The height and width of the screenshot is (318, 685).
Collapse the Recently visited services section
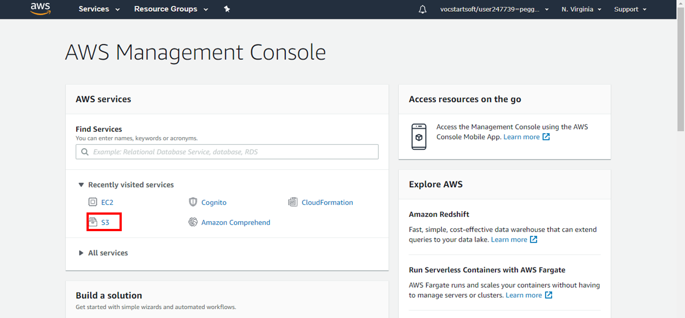click(x=126, y=185)
